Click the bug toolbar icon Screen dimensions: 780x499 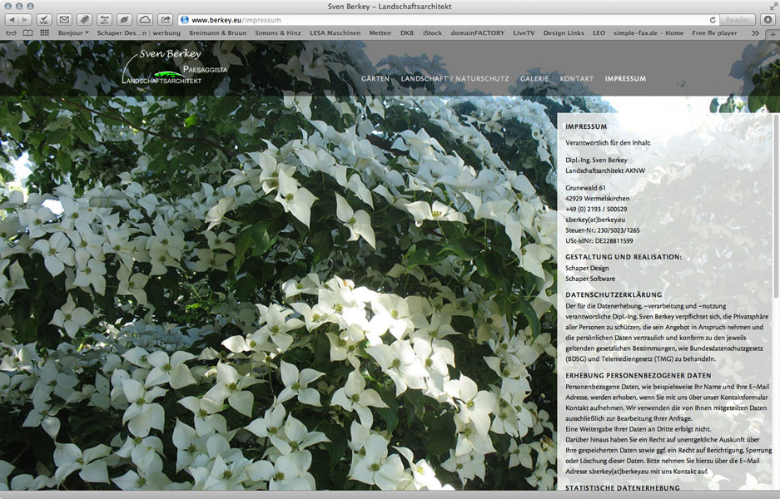click(x=84, y=20)
